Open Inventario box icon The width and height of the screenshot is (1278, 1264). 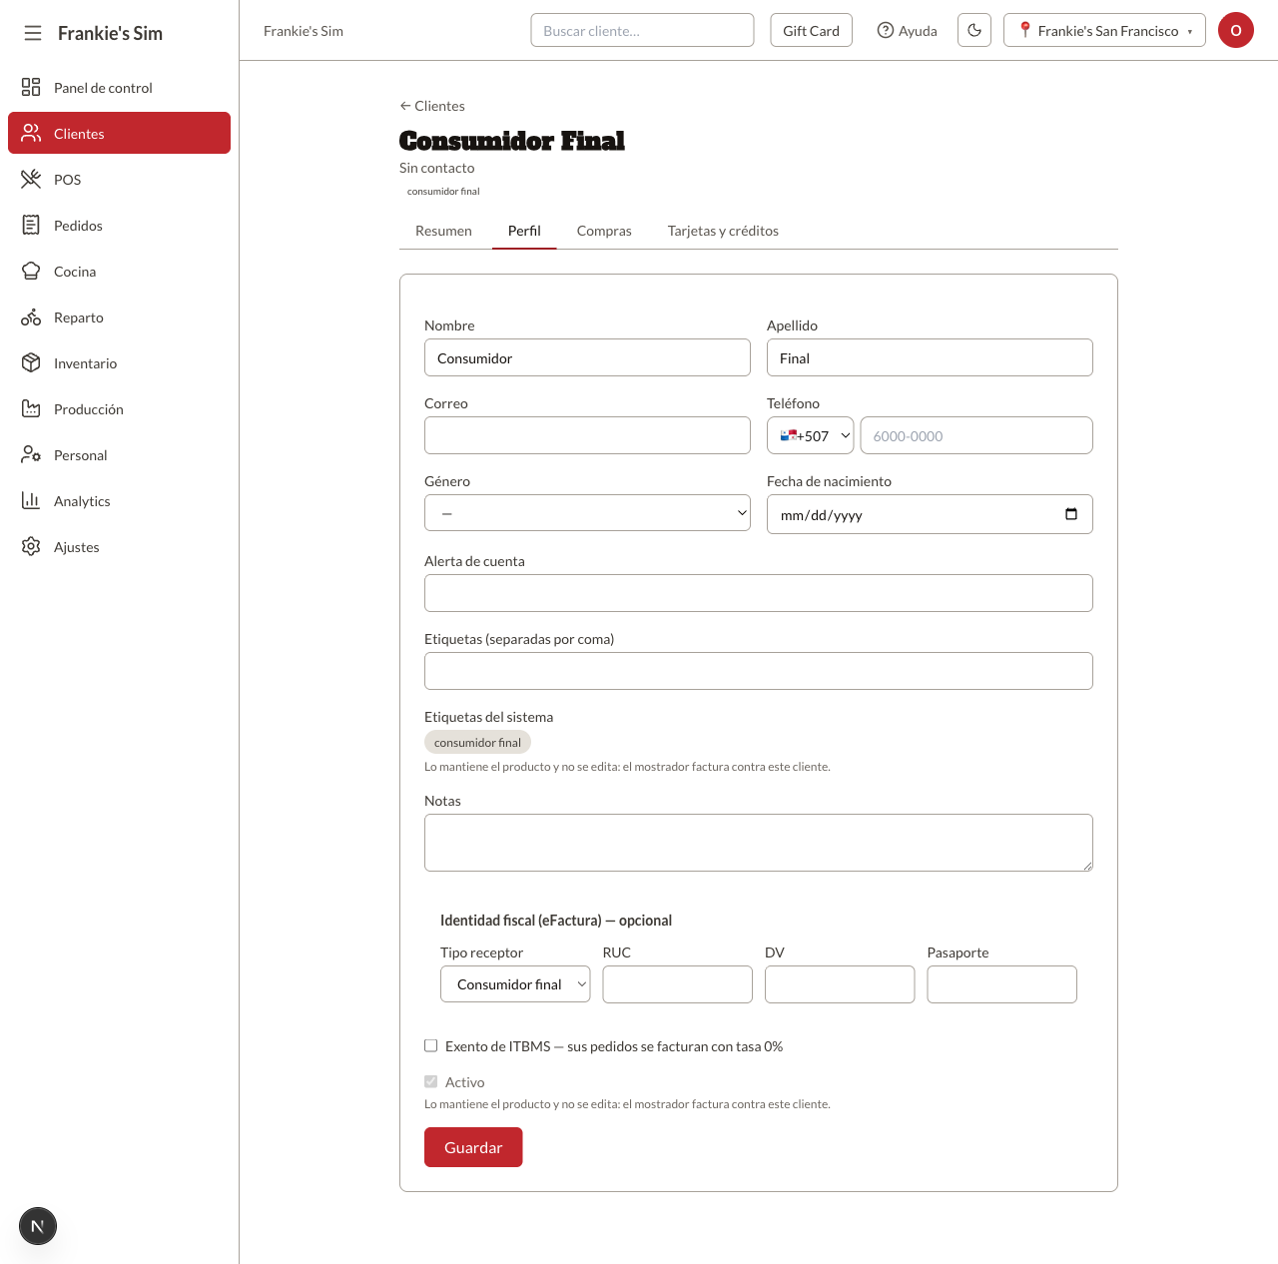(31, 363)
